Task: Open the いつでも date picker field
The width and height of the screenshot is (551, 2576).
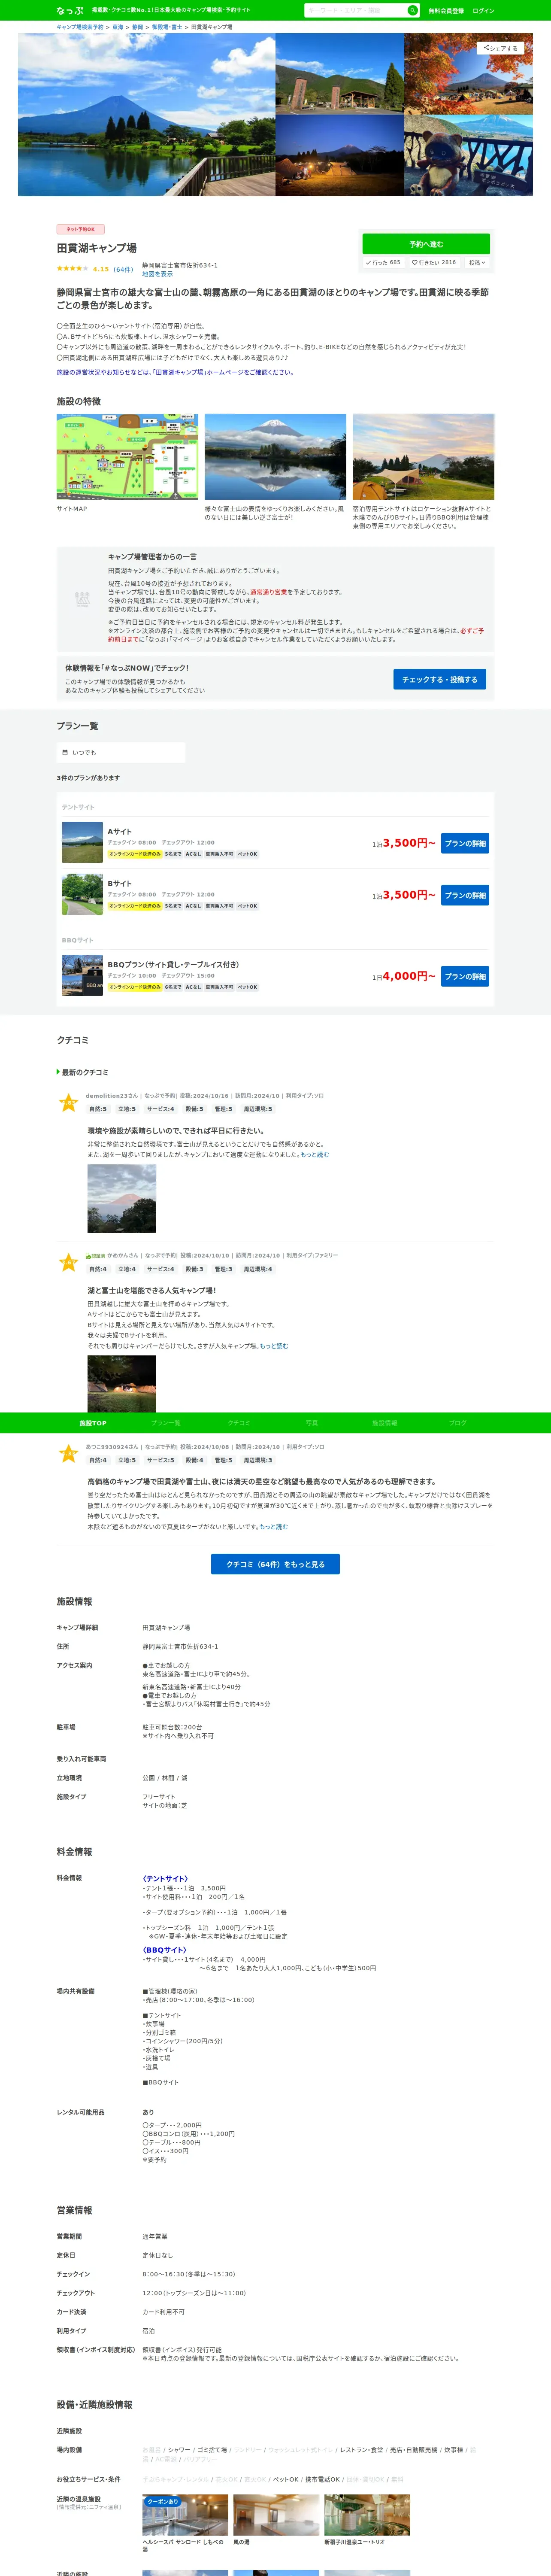Action: [x=121, y=752]
